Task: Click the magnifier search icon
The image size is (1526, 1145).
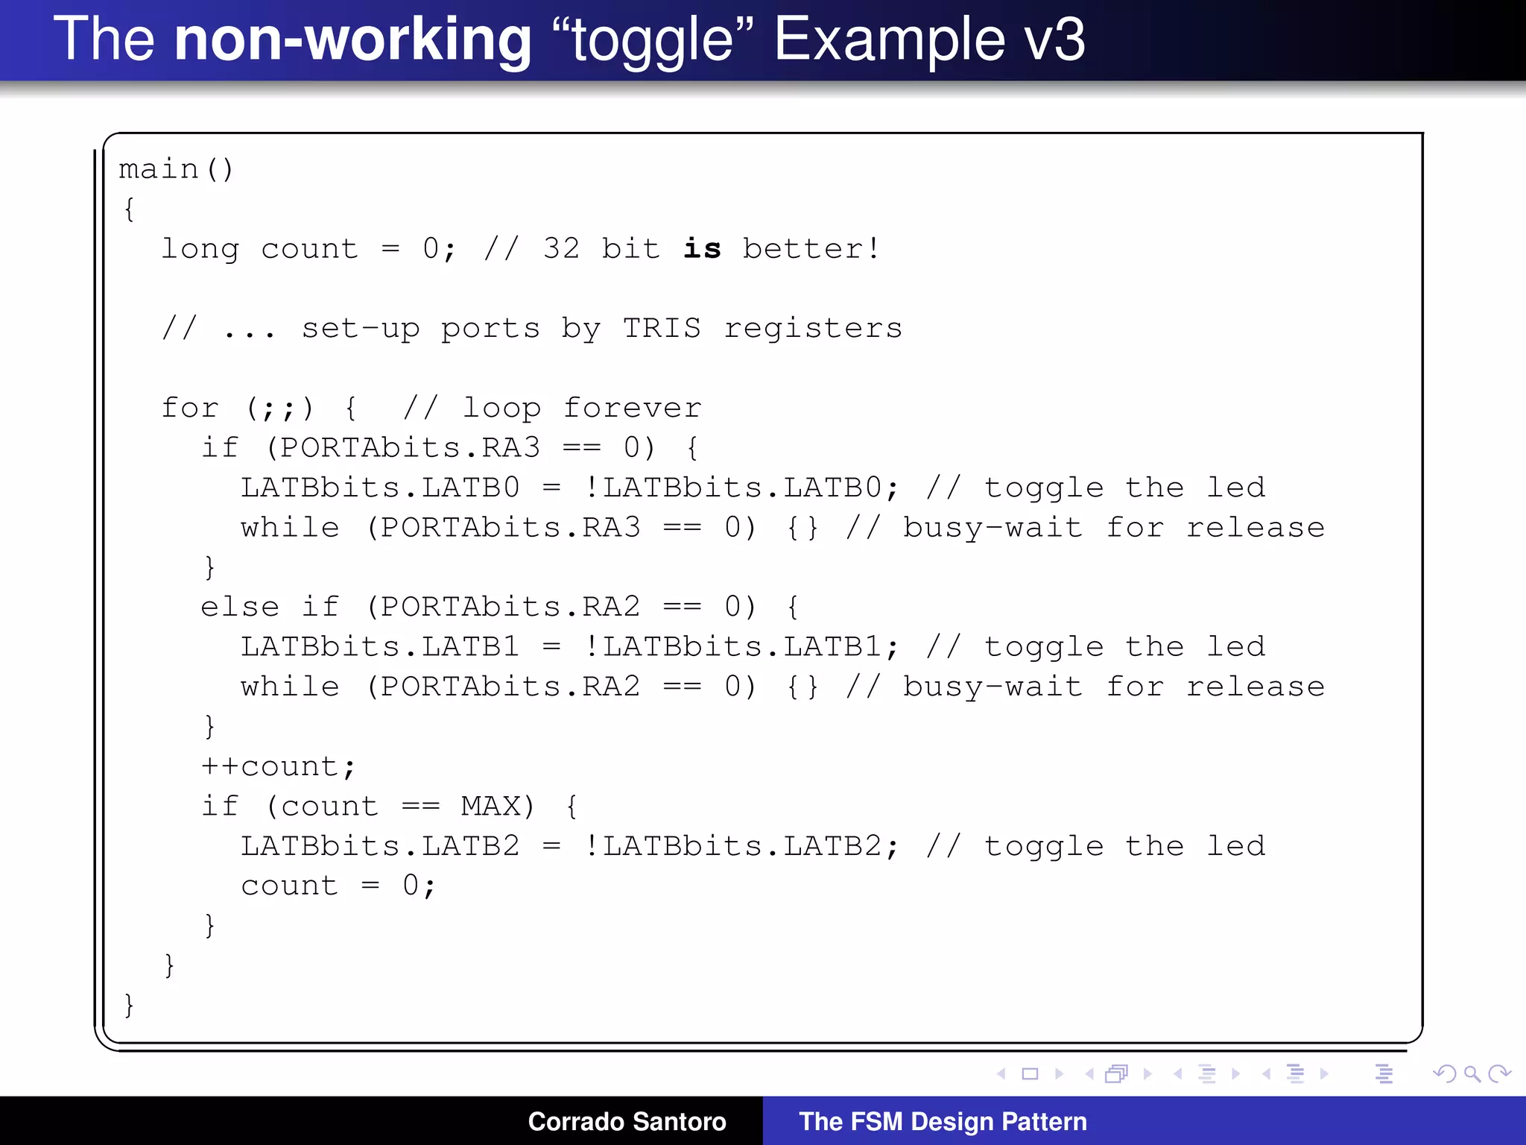Action: (x=1472, y=1073)
